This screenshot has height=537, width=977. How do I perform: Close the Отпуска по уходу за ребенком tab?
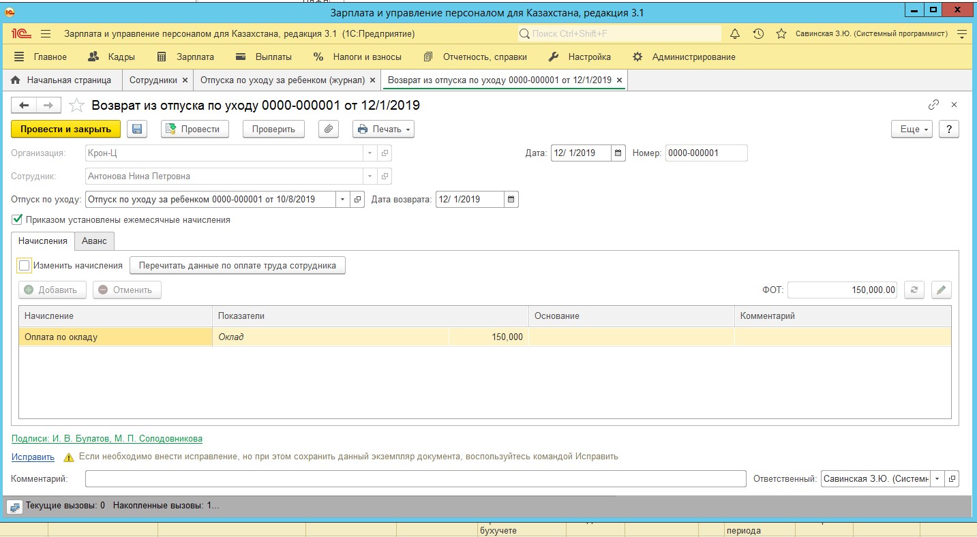click(x=372, y=80)
